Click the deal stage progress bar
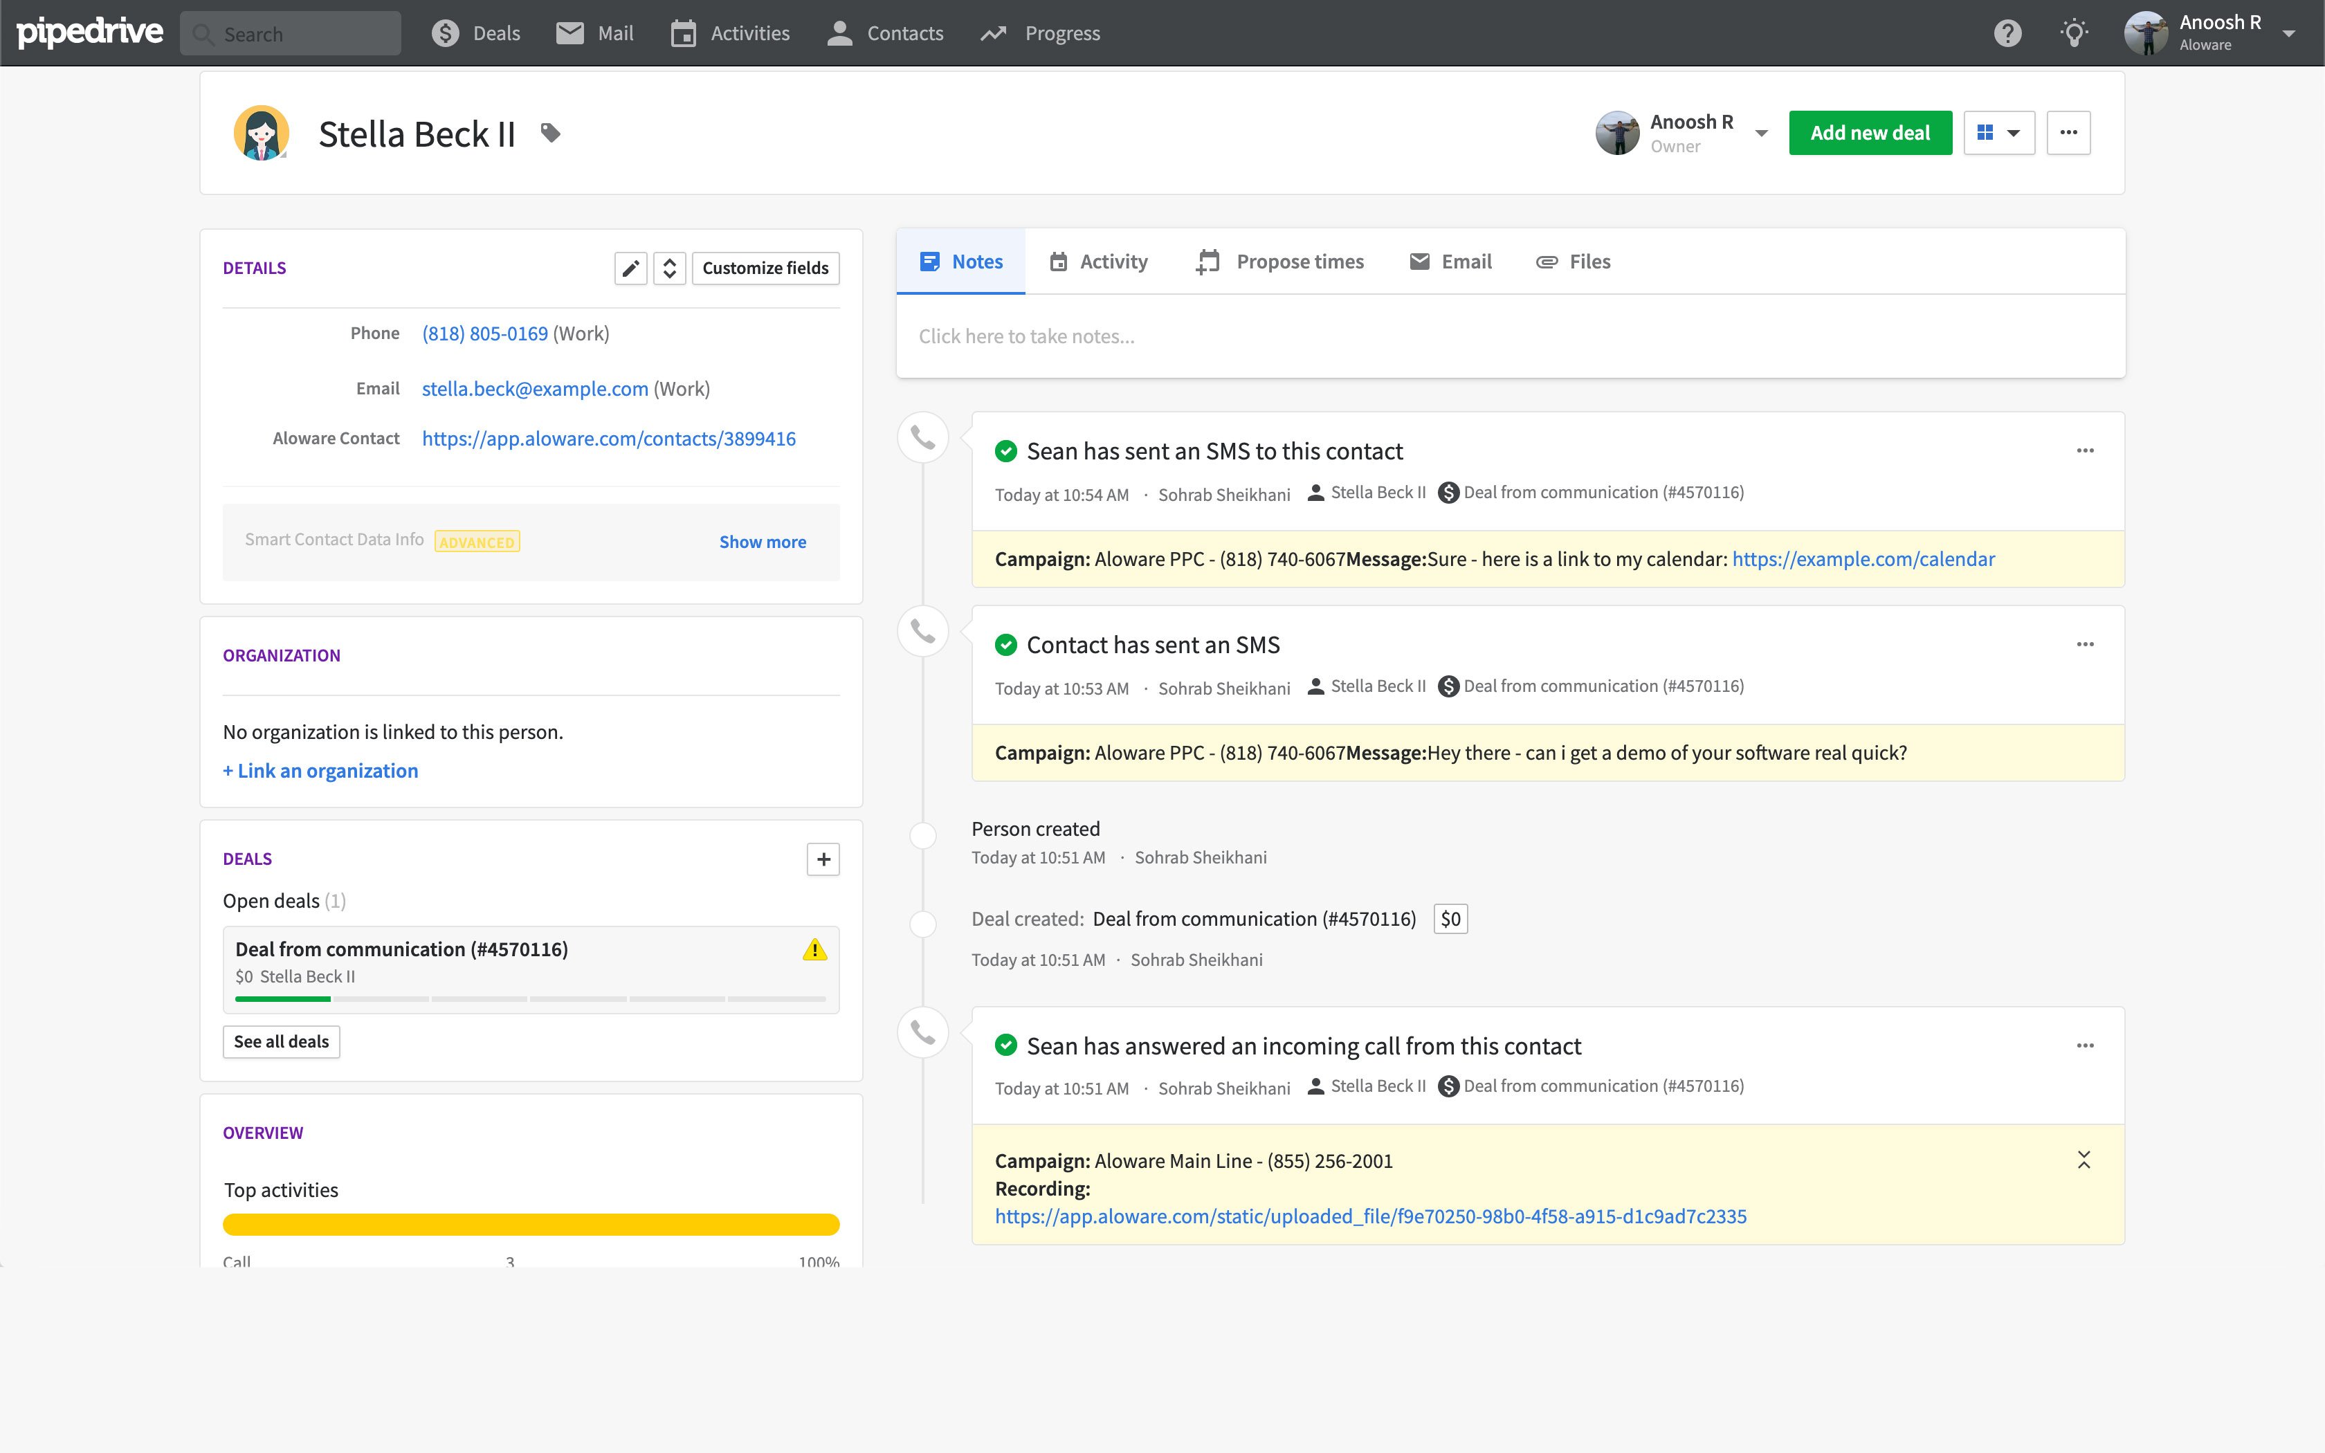The width and height of the screenshot is (2325, 1453). point(530,999)
